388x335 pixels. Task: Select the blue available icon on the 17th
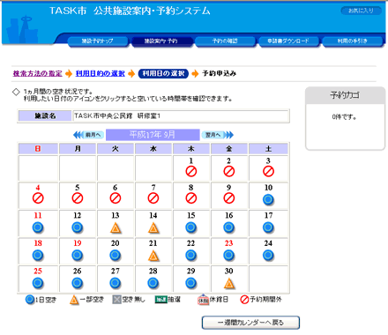268,227
